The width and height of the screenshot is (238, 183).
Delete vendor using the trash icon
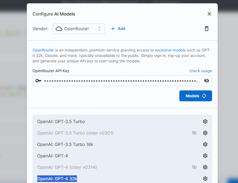coord(206,29)
